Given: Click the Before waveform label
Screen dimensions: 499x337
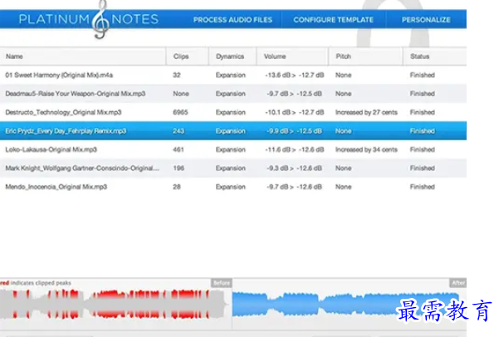Looking at the screenshot, I should coord(222,283).
